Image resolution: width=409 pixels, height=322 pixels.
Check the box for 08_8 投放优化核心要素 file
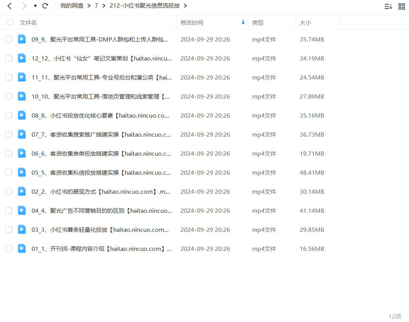(9, 115)
